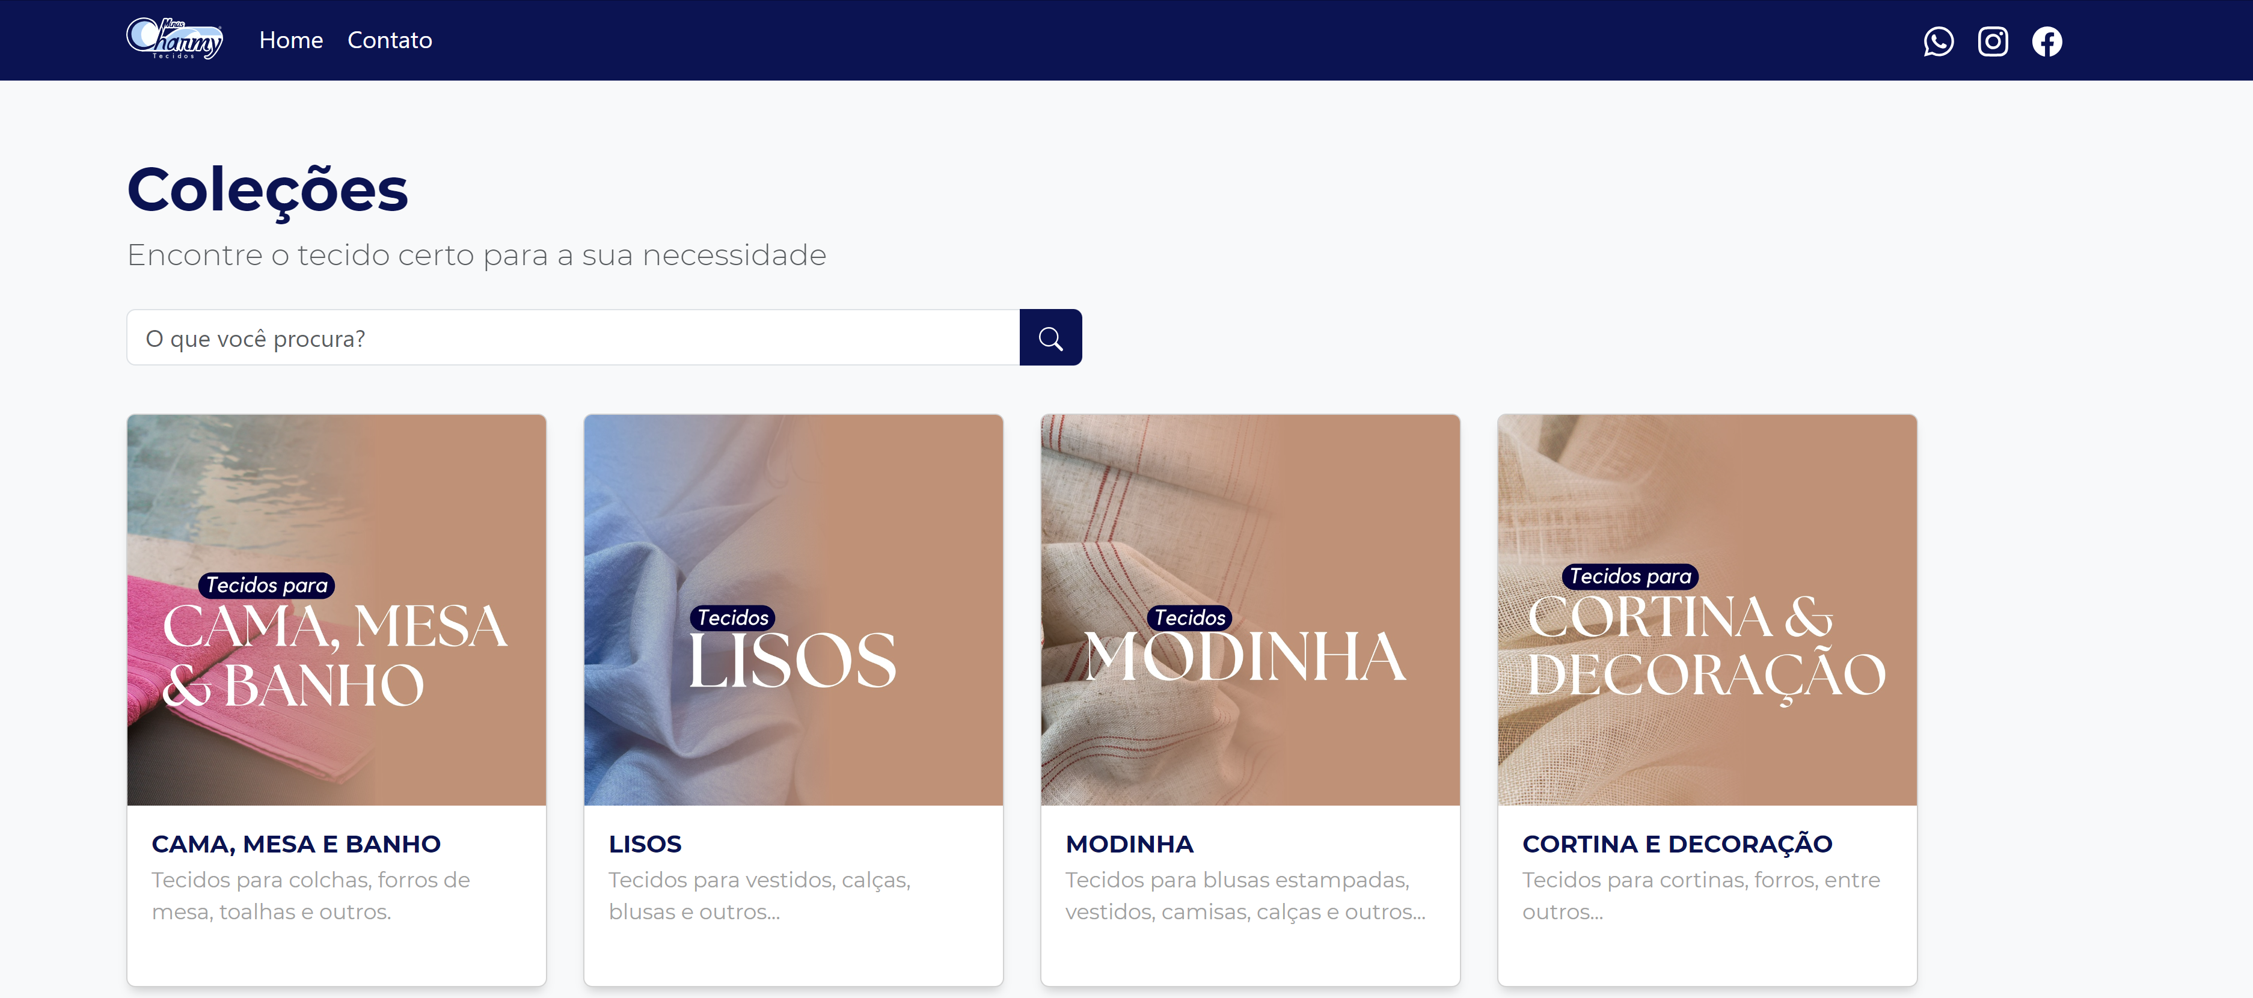The image size is (2253, 998).
Task: Select the CORTINA E DECORAÇÃO card title
Action: click(x=1676, y=844)
